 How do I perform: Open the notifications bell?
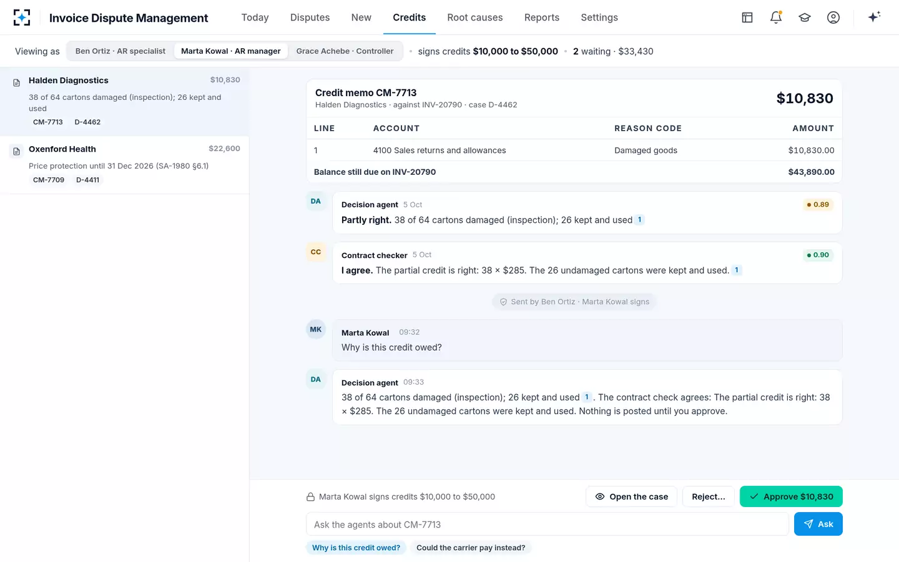tap(776, 17)
